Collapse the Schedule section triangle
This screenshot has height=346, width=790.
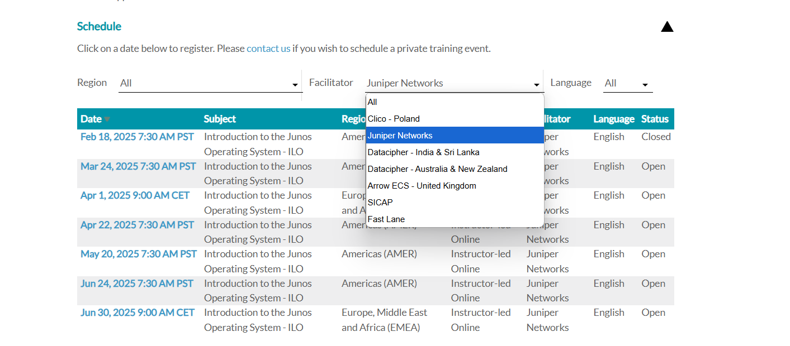(667, 27)
